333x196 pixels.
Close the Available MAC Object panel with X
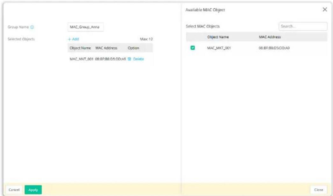(x=325, y=9)
